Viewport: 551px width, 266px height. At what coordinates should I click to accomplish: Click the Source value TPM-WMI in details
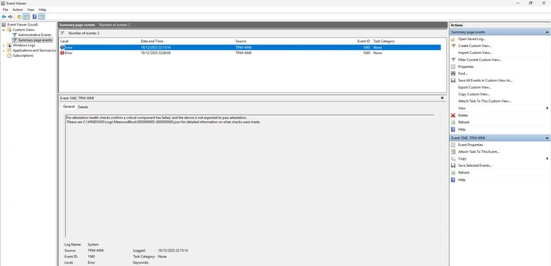[x=96, y=251]
